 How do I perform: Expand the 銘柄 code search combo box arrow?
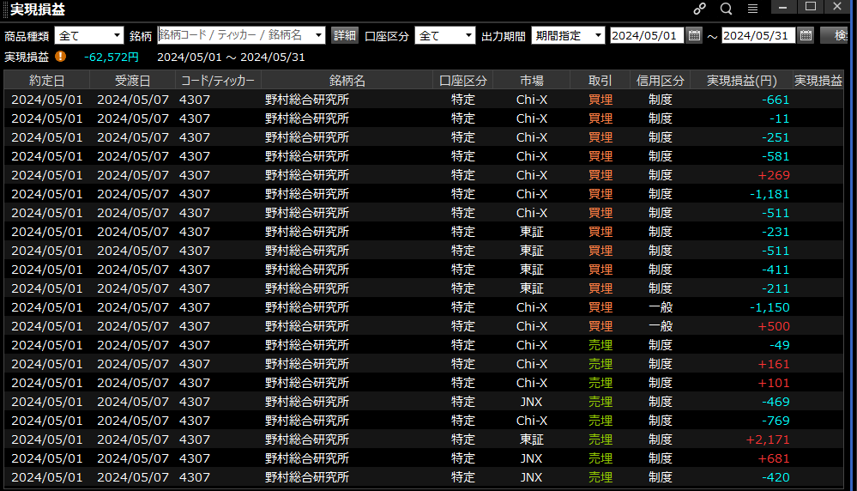[318, 35]
